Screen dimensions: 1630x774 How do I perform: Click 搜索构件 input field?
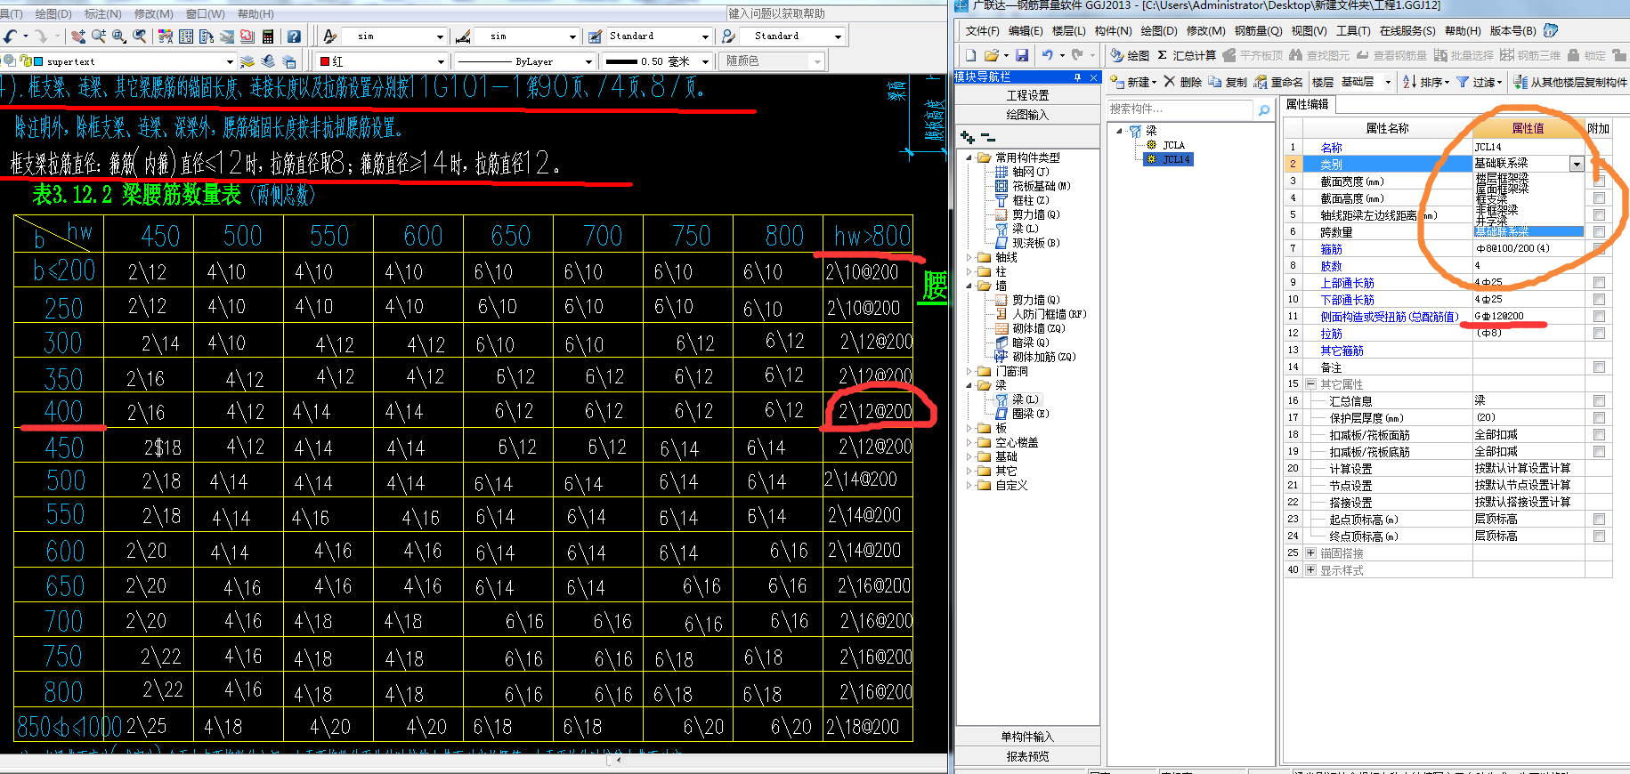(x=1180, y=109)
